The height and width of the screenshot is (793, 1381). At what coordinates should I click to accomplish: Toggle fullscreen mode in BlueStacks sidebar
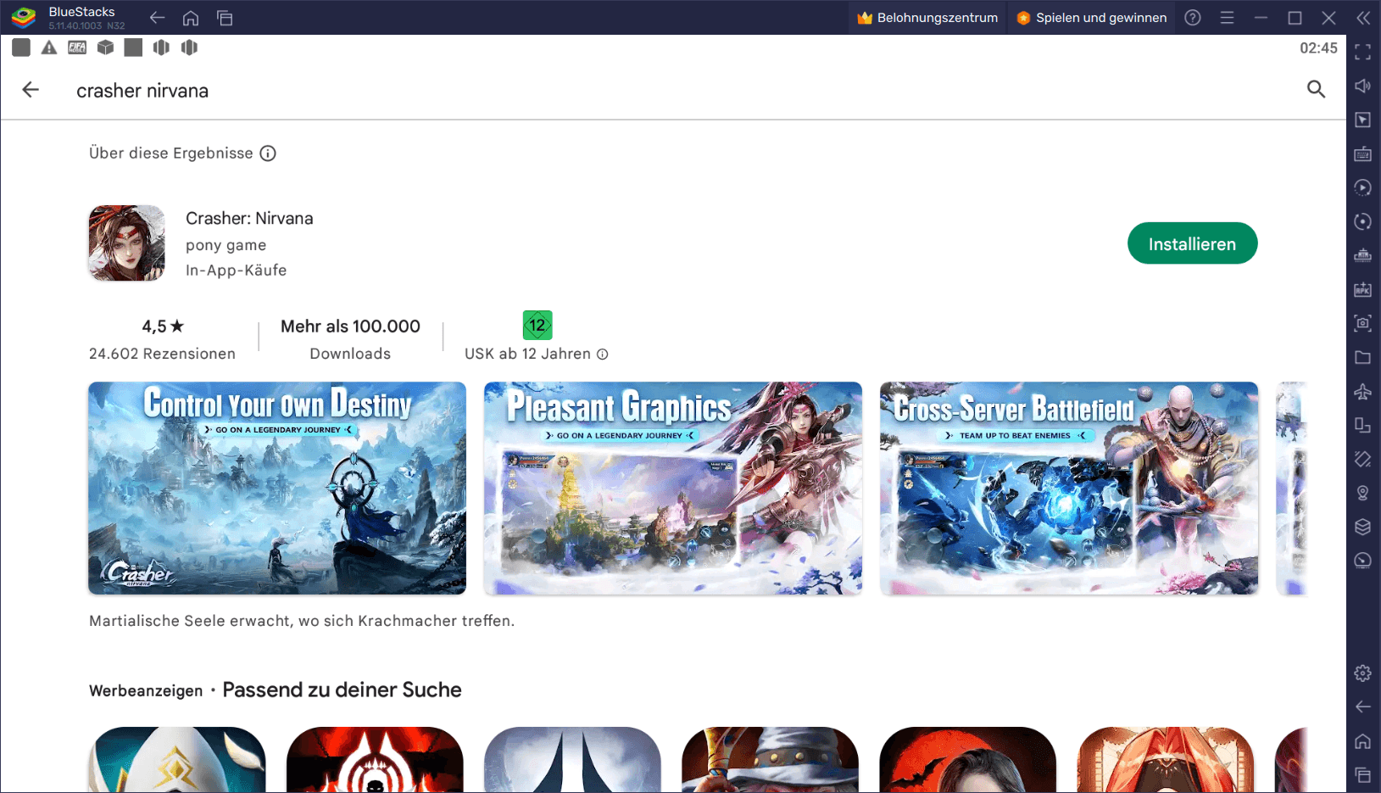(1362, 53)
